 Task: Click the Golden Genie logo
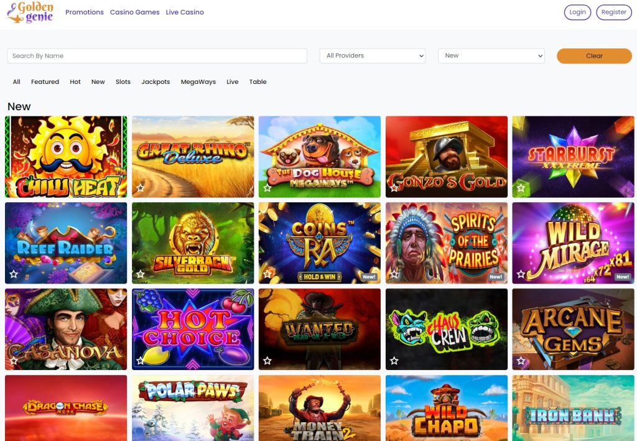30,12
